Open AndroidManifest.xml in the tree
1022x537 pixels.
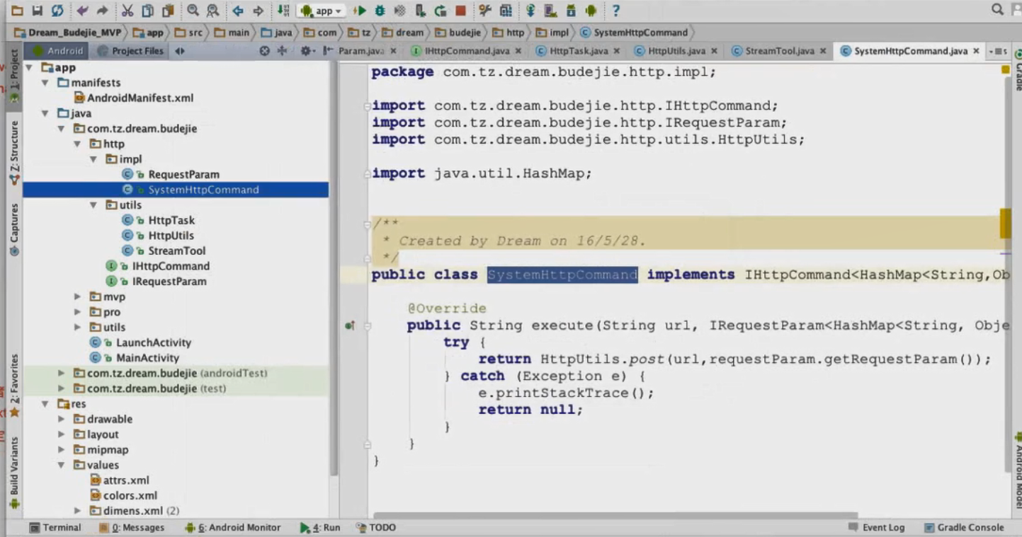133,98
